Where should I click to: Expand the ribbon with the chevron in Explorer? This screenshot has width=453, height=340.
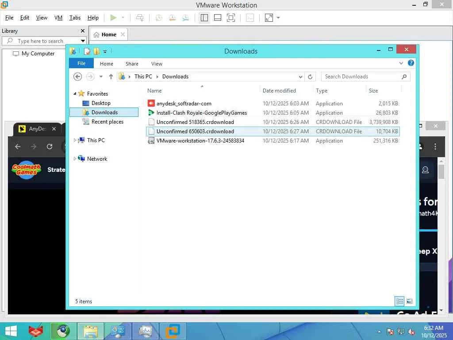[401, 63]
